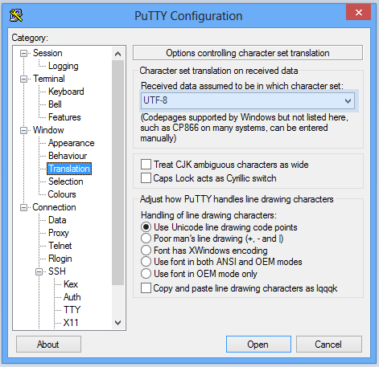Open the Keyboard settings category
The image size is (379, 367).
(66, 92)
